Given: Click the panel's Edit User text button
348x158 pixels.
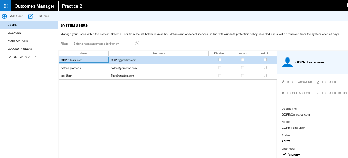Looking at the screenshot, I should 329,82.
